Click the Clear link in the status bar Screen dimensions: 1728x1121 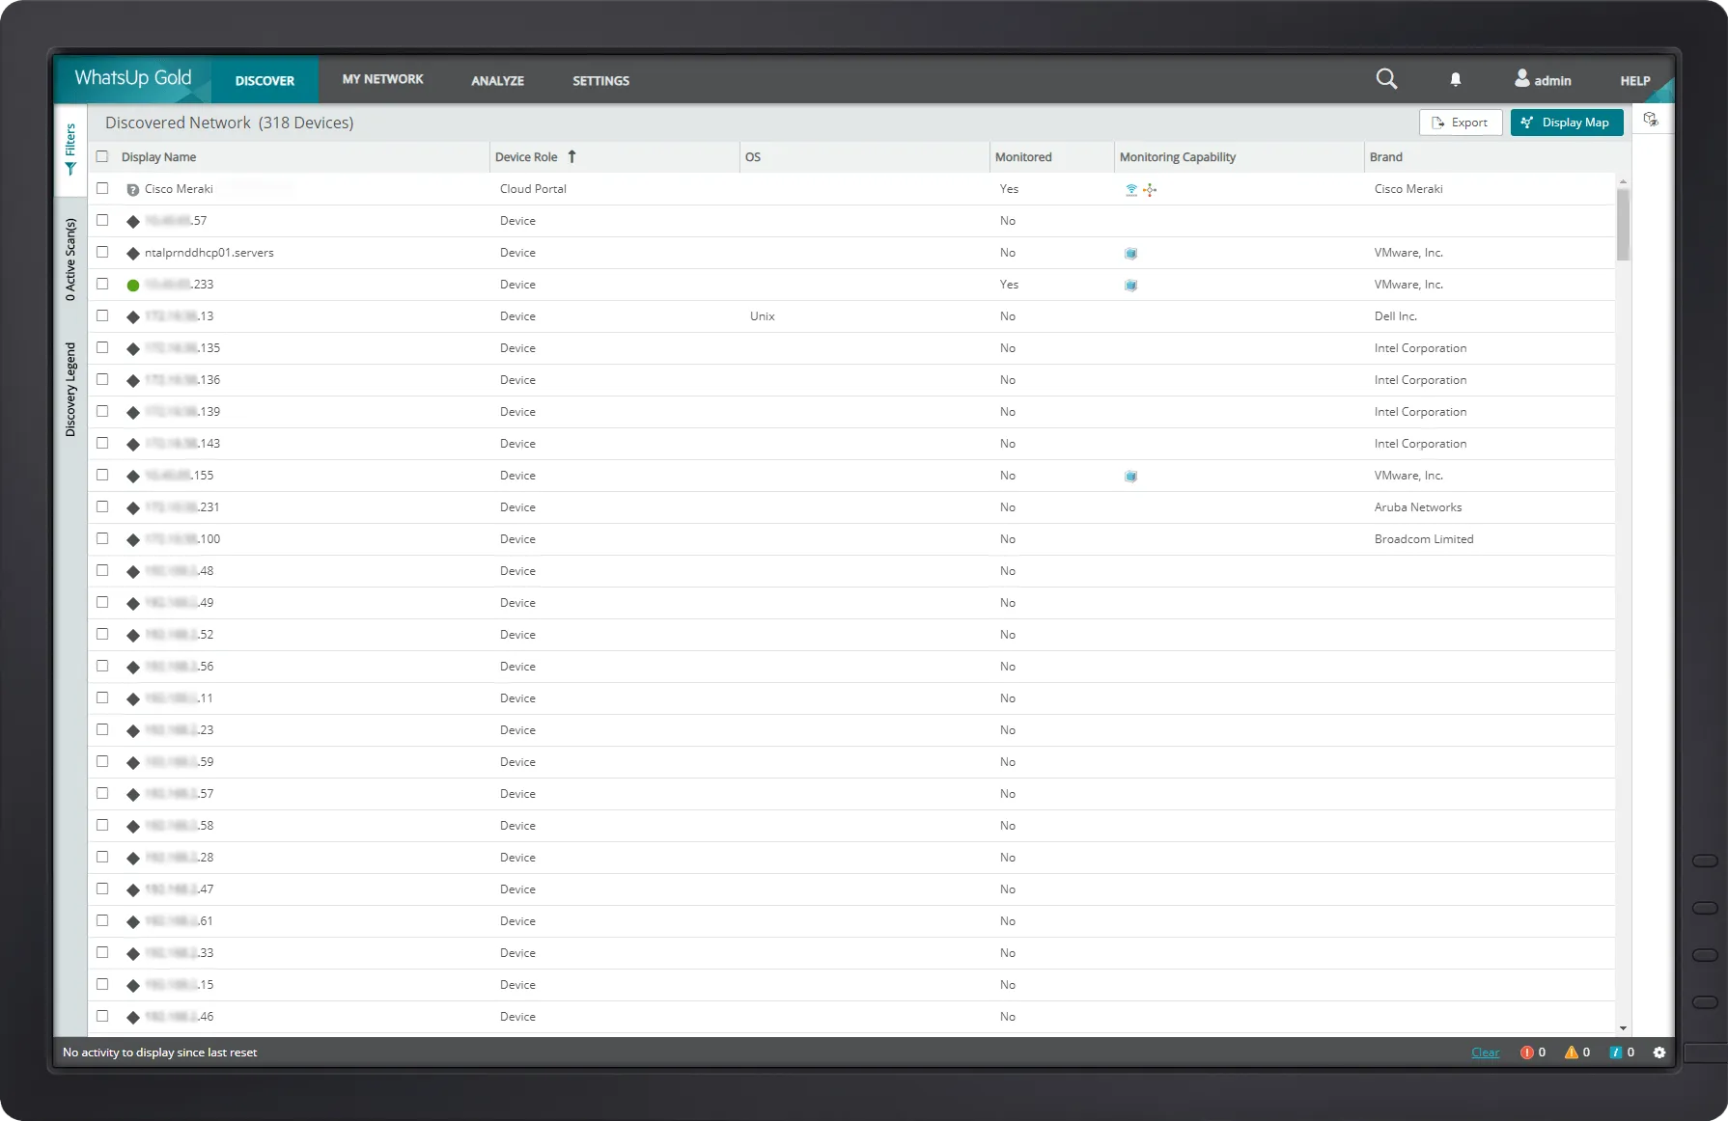(1484, 1053)
